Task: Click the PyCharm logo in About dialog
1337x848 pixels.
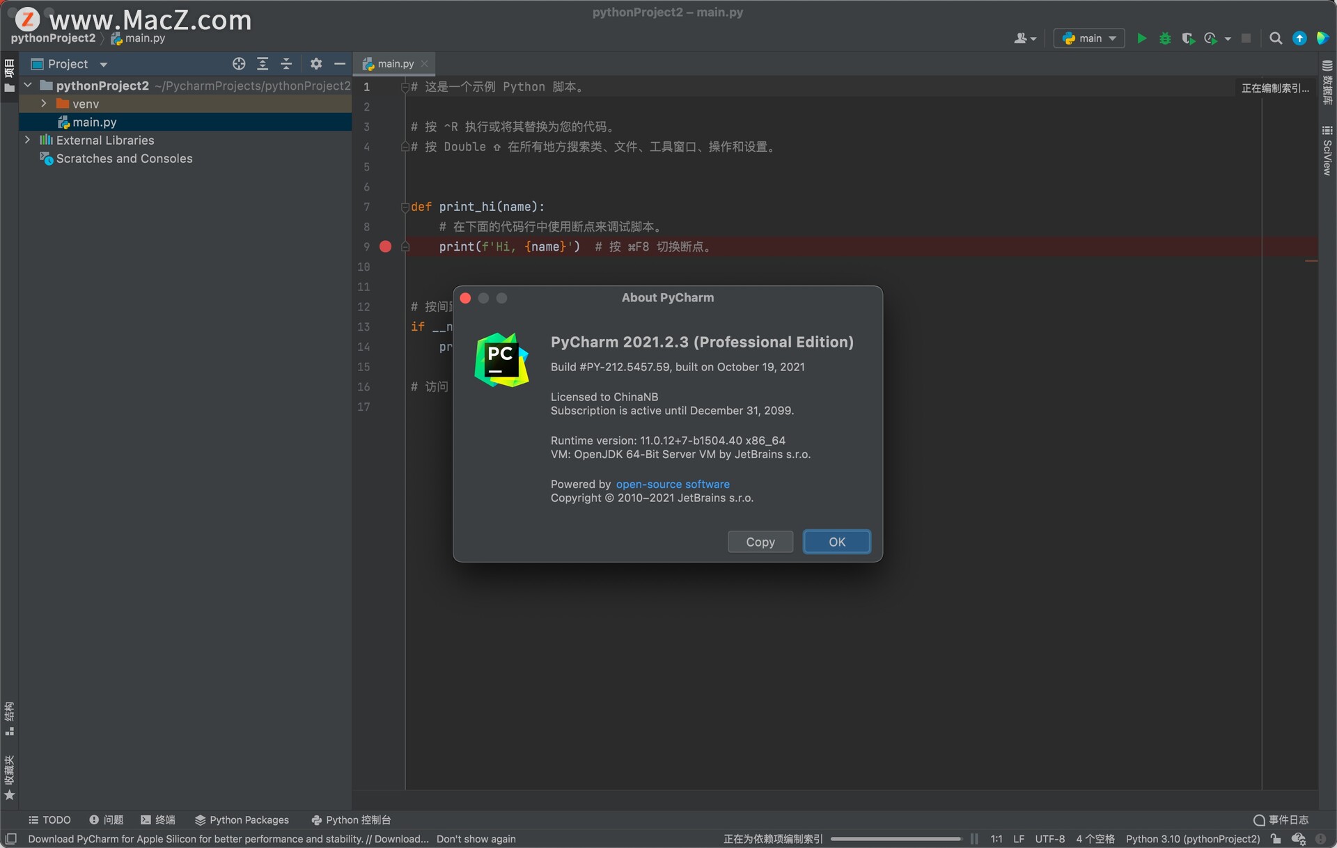Action: point(501,360)
